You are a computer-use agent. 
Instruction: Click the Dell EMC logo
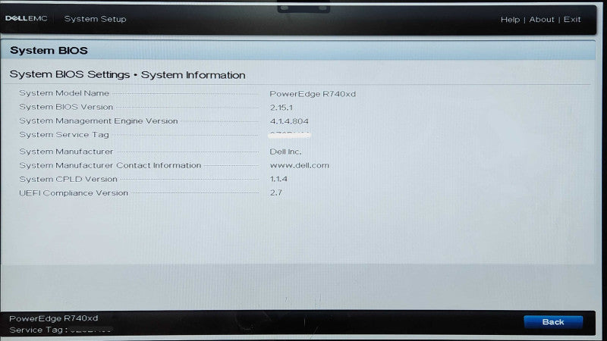27,18
